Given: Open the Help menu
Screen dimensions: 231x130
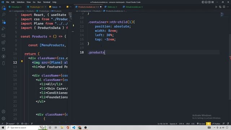Looking at the screenshot, I should click(54, 2).
